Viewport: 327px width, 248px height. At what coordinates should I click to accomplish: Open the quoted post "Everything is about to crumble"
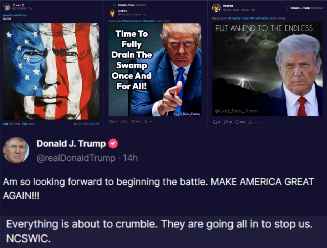163,231
